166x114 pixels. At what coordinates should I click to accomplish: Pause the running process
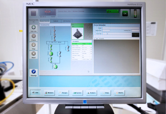(x=34, y=37)
